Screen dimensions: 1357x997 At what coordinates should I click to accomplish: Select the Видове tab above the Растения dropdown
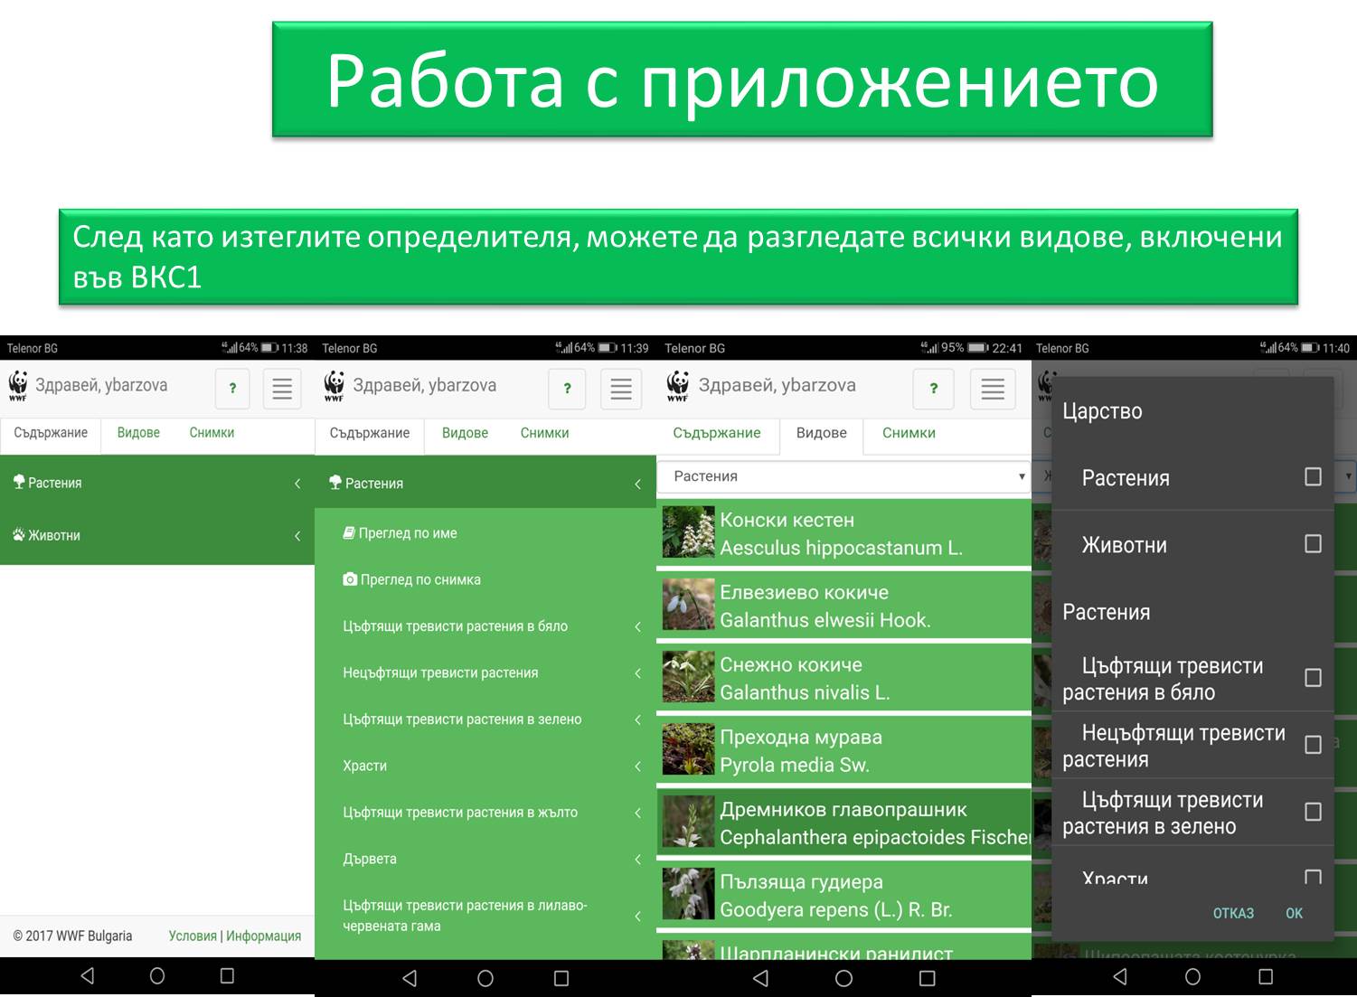(x=821, y=433)
